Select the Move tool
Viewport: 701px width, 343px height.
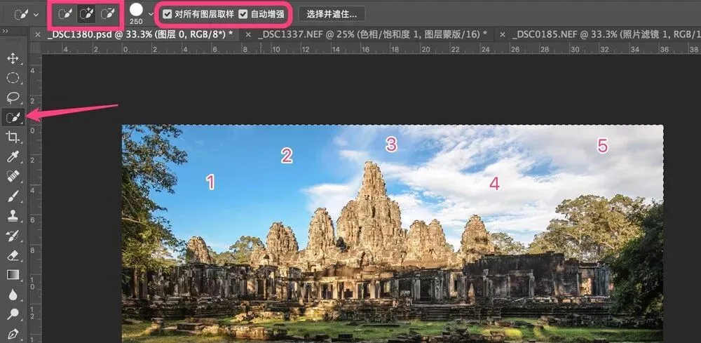[13, 59]
